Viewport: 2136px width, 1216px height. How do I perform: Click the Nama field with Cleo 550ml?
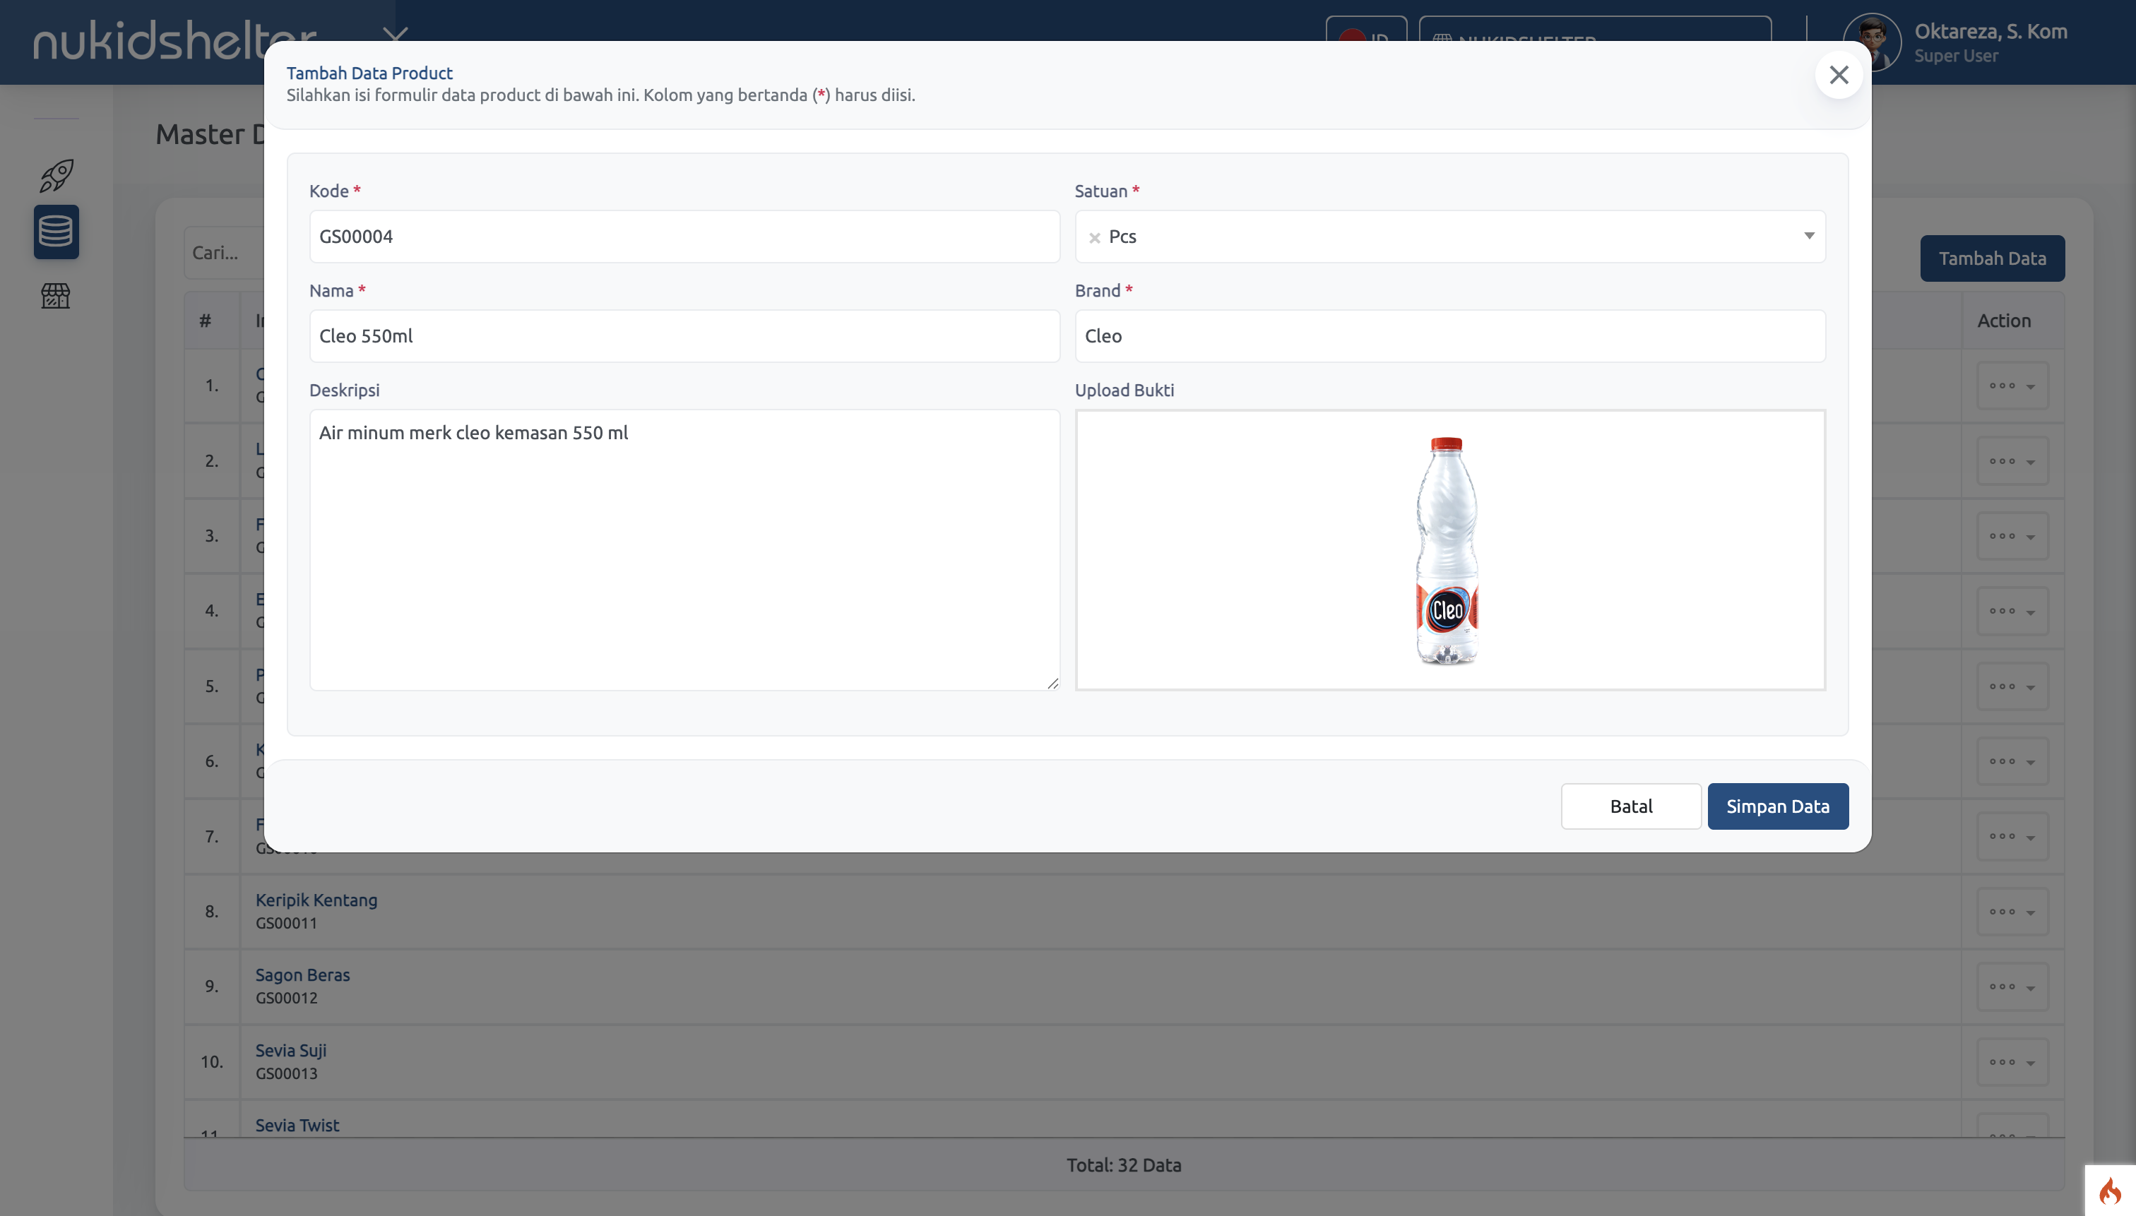pos(683,335)
